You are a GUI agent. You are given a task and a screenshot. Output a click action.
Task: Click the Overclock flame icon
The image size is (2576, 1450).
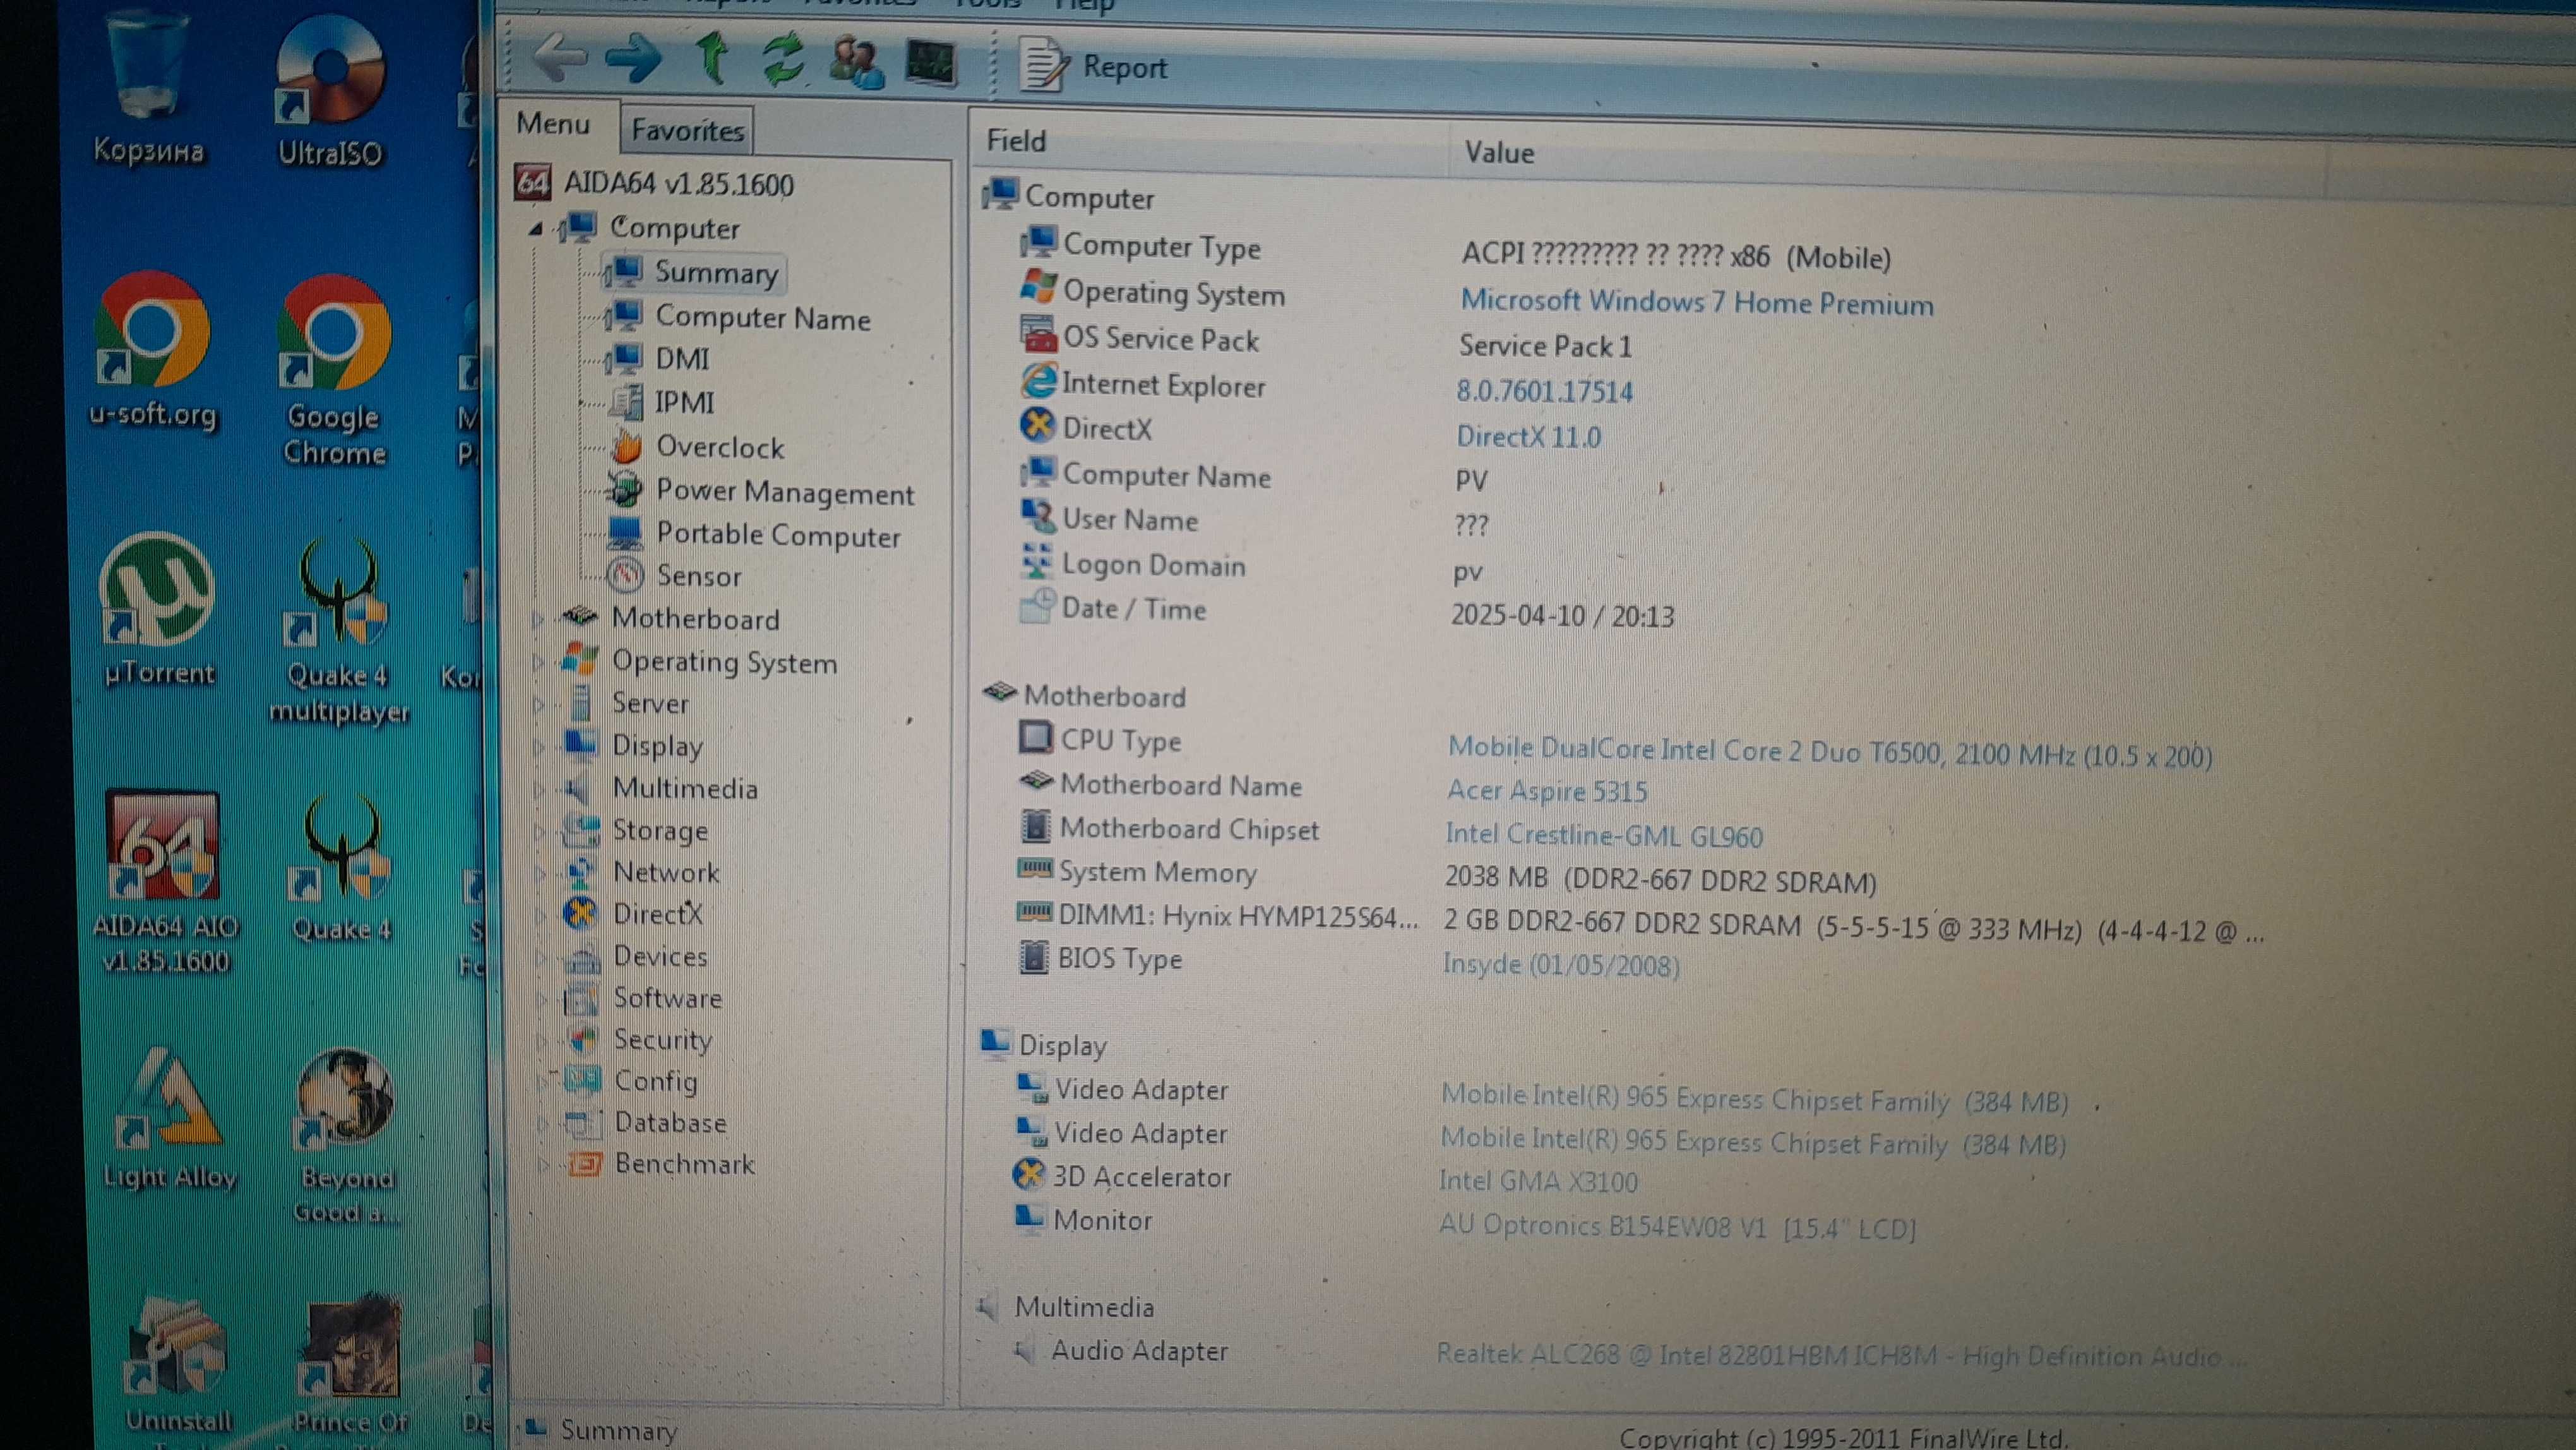[627, 446]
